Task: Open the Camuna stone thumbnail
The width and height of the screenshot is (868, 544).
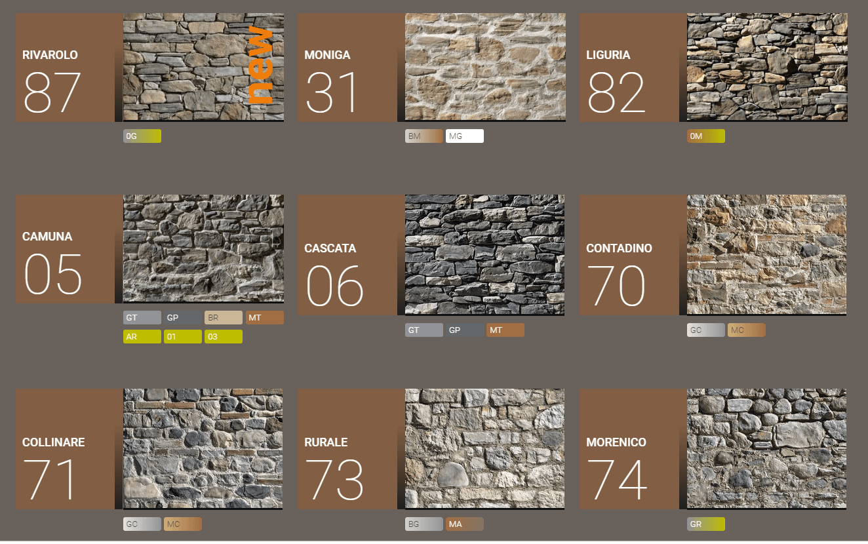Action: tap(203, 248)
